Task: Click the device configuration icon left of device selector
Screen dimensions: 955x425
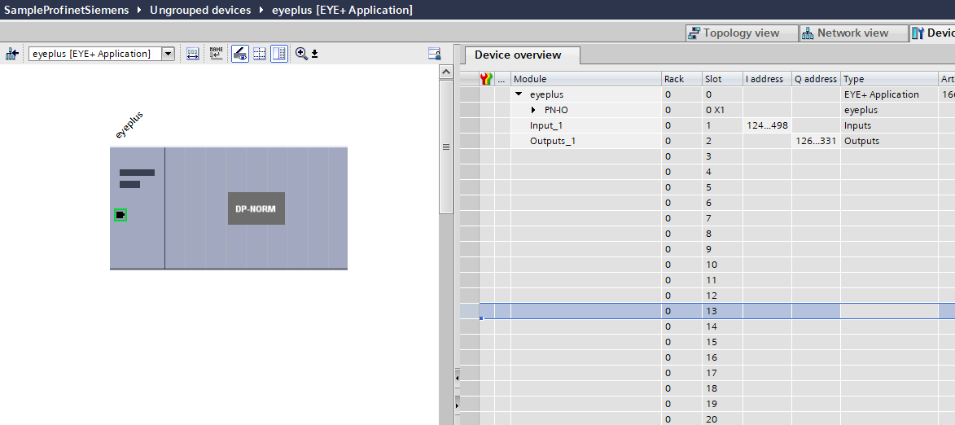Action: [11, 54]
